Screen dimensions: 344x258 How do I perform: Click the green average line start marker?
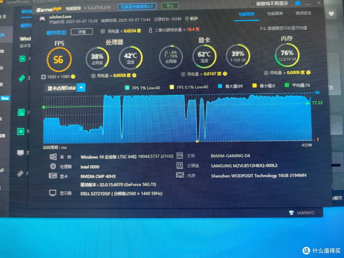(44, 107)
